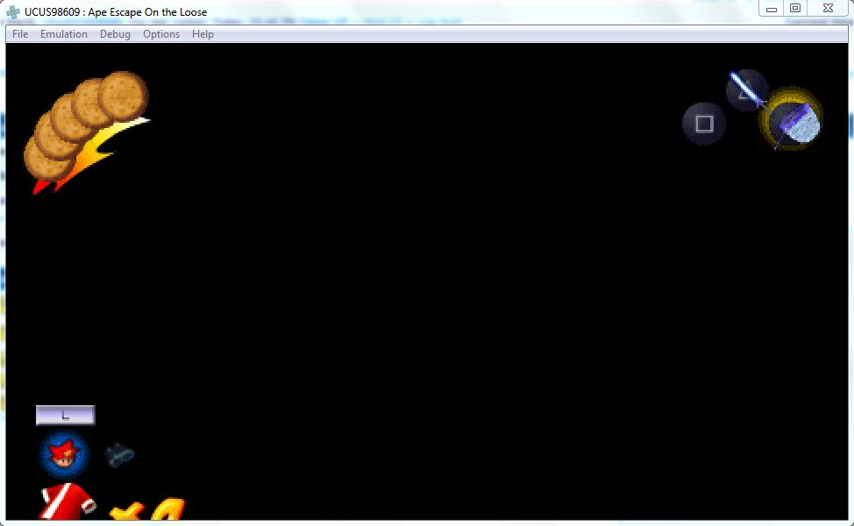Select the blue stun club gadget icon

pos(746,90)
